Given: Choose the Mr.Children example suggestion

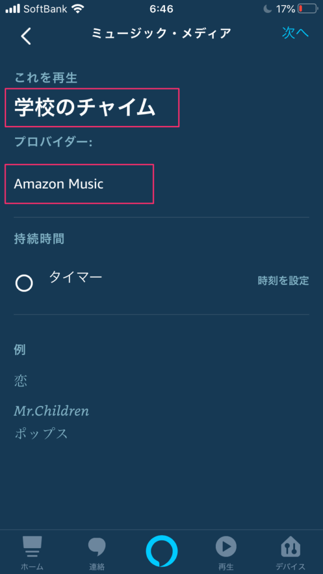Looking at the screenshot, I should [x=52, y=411].
